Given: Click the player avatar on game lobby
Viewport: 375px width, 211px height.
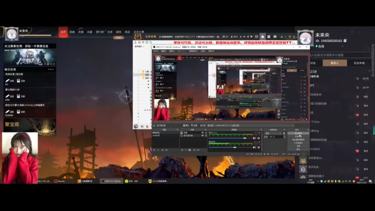Looking at the screenshot, I should 11,34.
